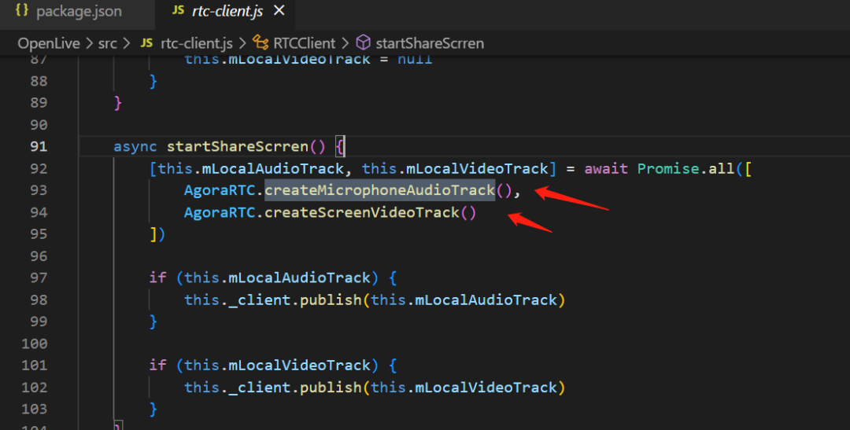Click line number 101 in gutter
Image resolution: width=850 pixels, height=430 pixels.
[x=35, y=366]
